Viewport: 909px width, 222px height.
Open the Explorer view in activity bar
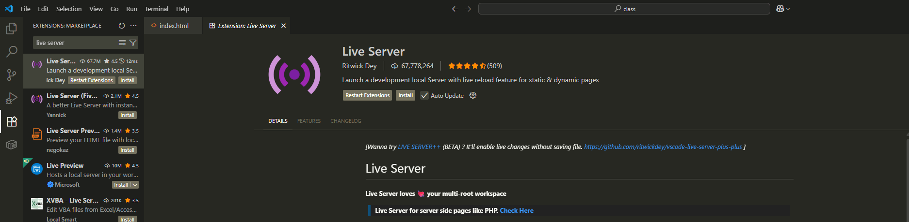tap(11, 29)
